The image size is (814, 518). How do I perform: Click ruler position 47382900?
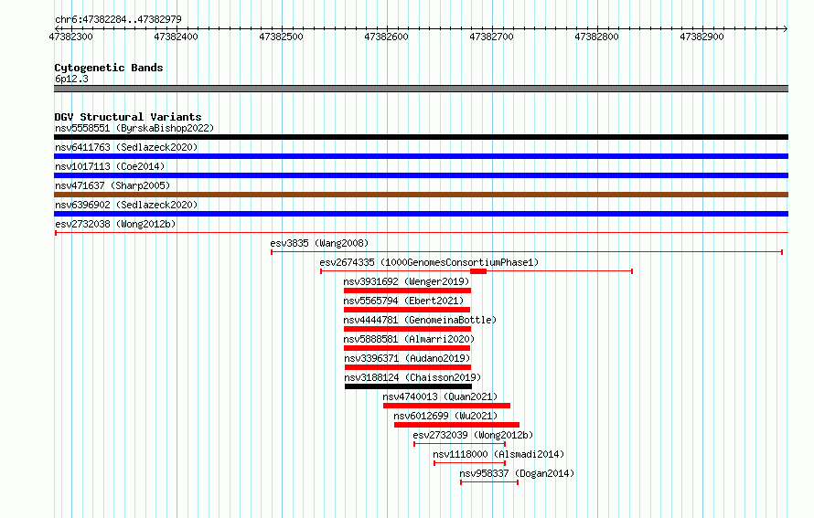tap(702, 37)
